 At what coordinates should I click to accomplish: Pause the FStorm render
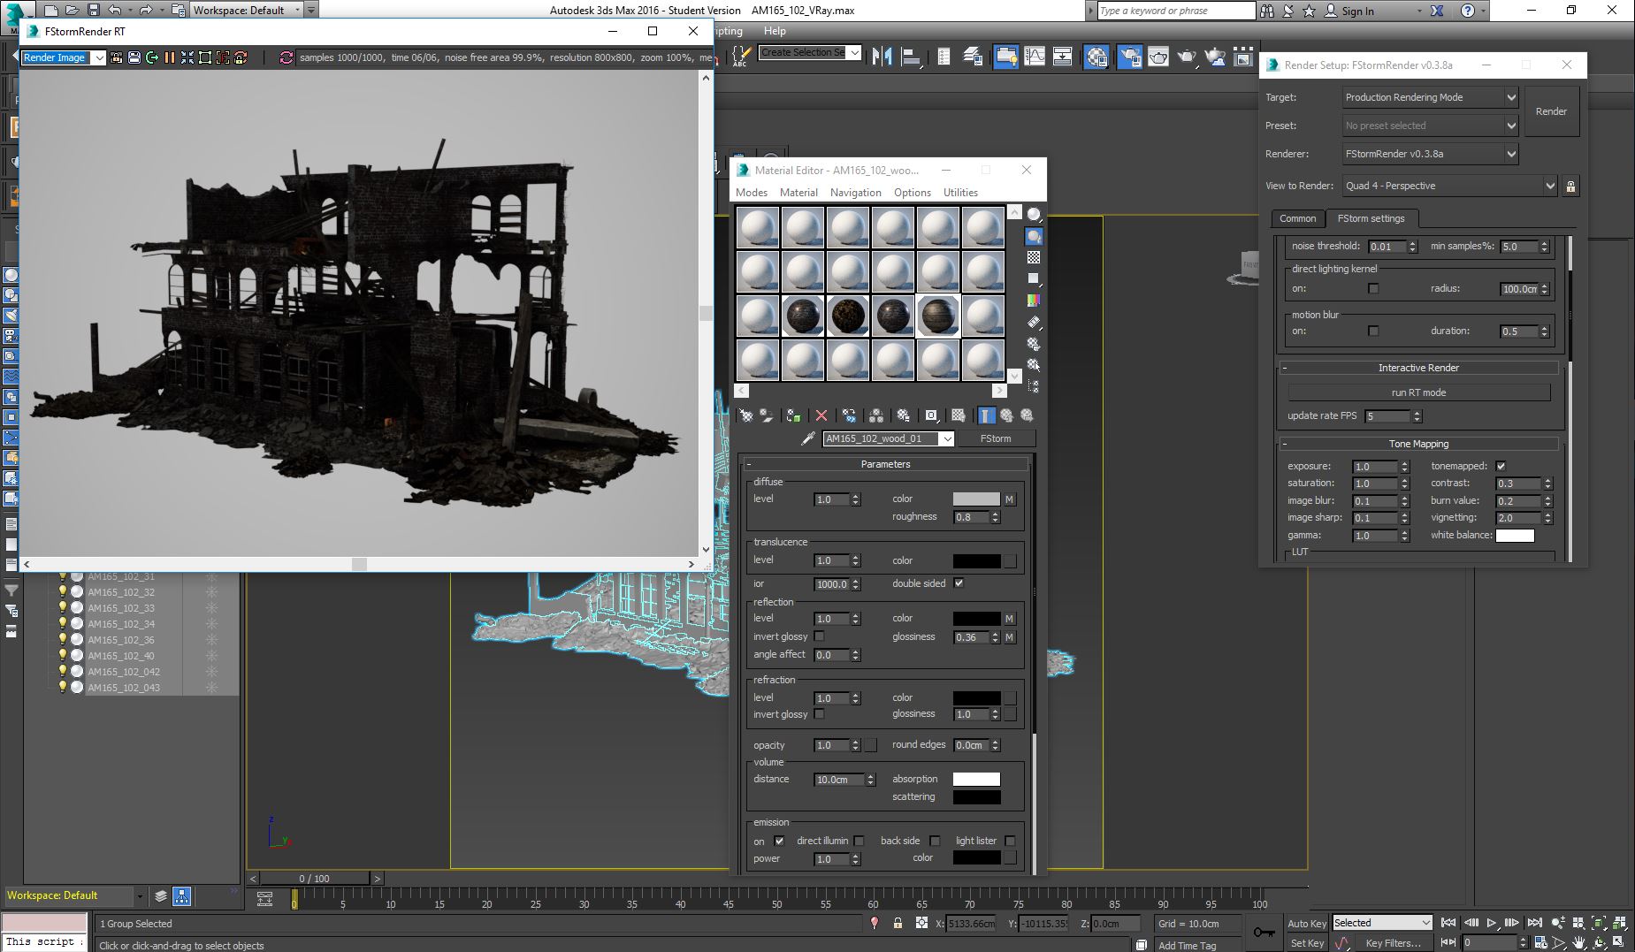coord(169,57)
